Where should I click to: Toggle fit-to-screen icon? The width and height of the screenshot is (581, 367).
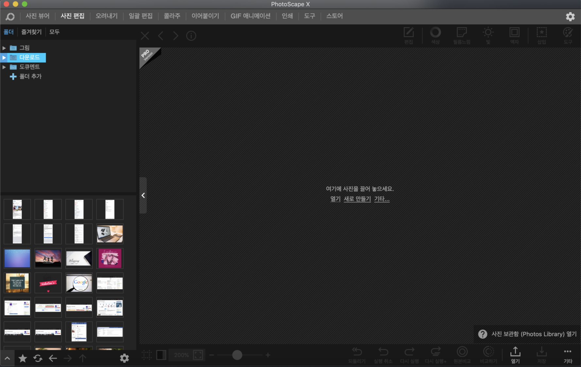click(x=198, y=355)
